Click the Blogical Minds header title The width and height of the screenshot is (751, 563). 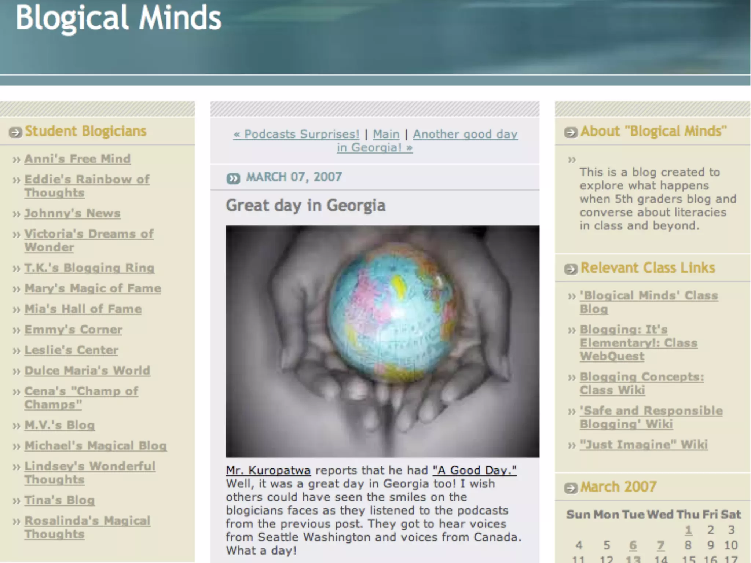tap(118, 18)
